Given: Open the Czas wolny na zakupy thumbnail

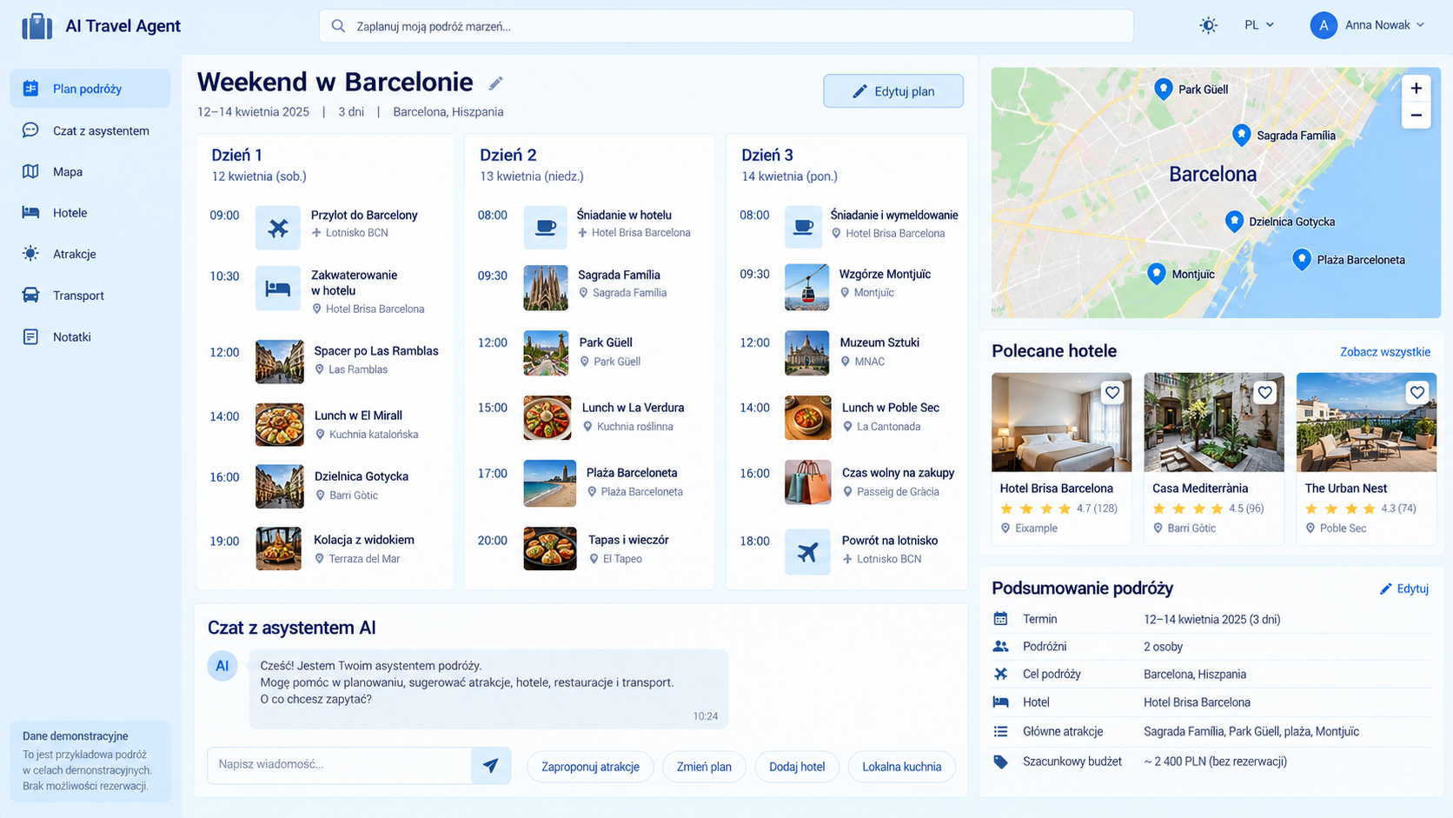Looking at the screenshot, I should [807, 482].
